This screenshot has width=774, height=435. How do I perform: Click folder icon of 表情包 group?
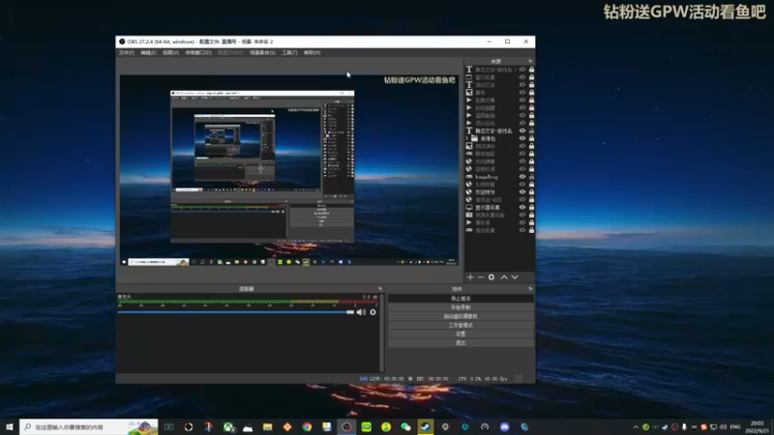tap(474, 138)
